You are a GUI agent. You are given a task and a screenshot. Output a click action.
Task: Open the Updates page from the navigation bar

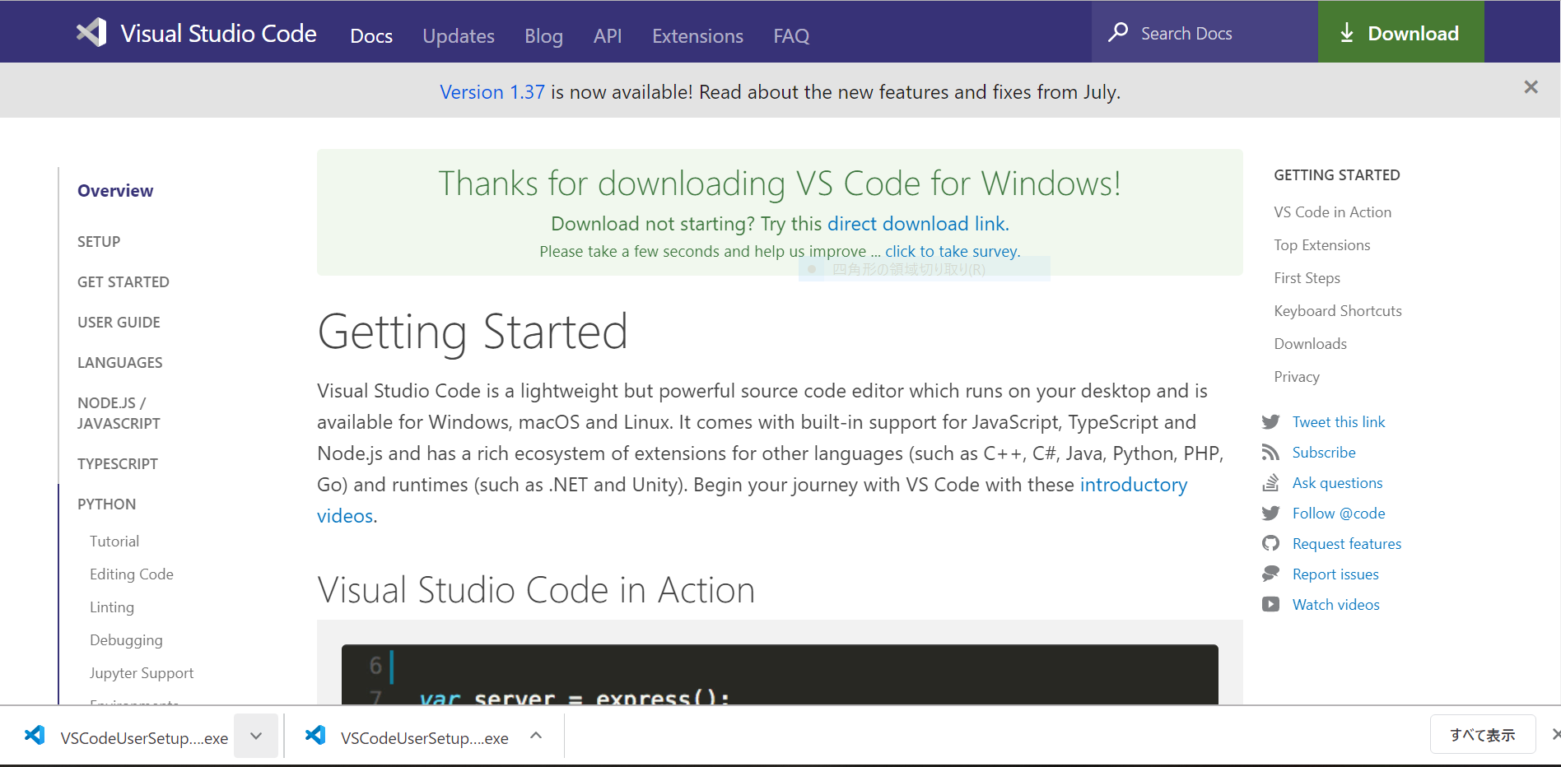pos(459,36)
